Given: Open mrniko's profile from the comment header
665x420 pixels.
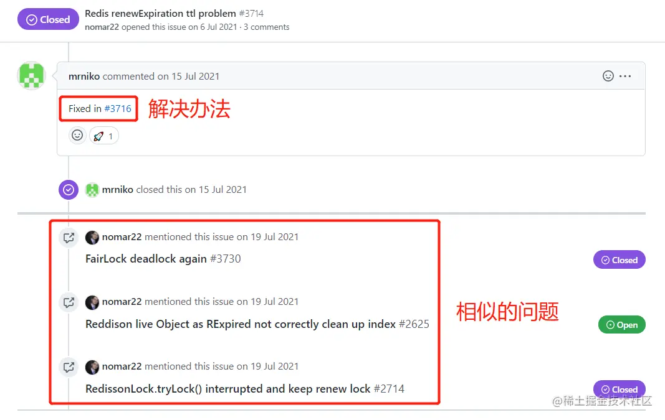Looking at the screenshot, I should [84, 76].
